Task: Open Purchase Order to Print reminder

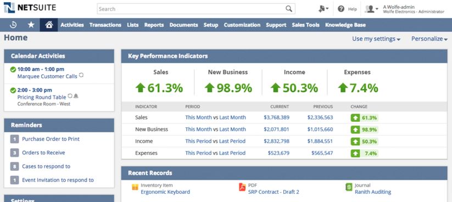Action: [51, 139]
